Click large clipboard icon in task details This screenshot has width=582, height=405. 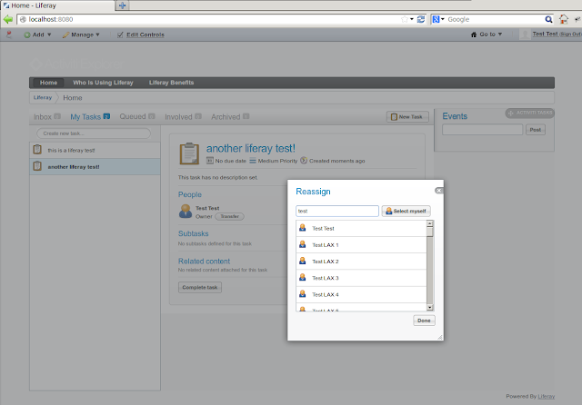click(190, 153)
